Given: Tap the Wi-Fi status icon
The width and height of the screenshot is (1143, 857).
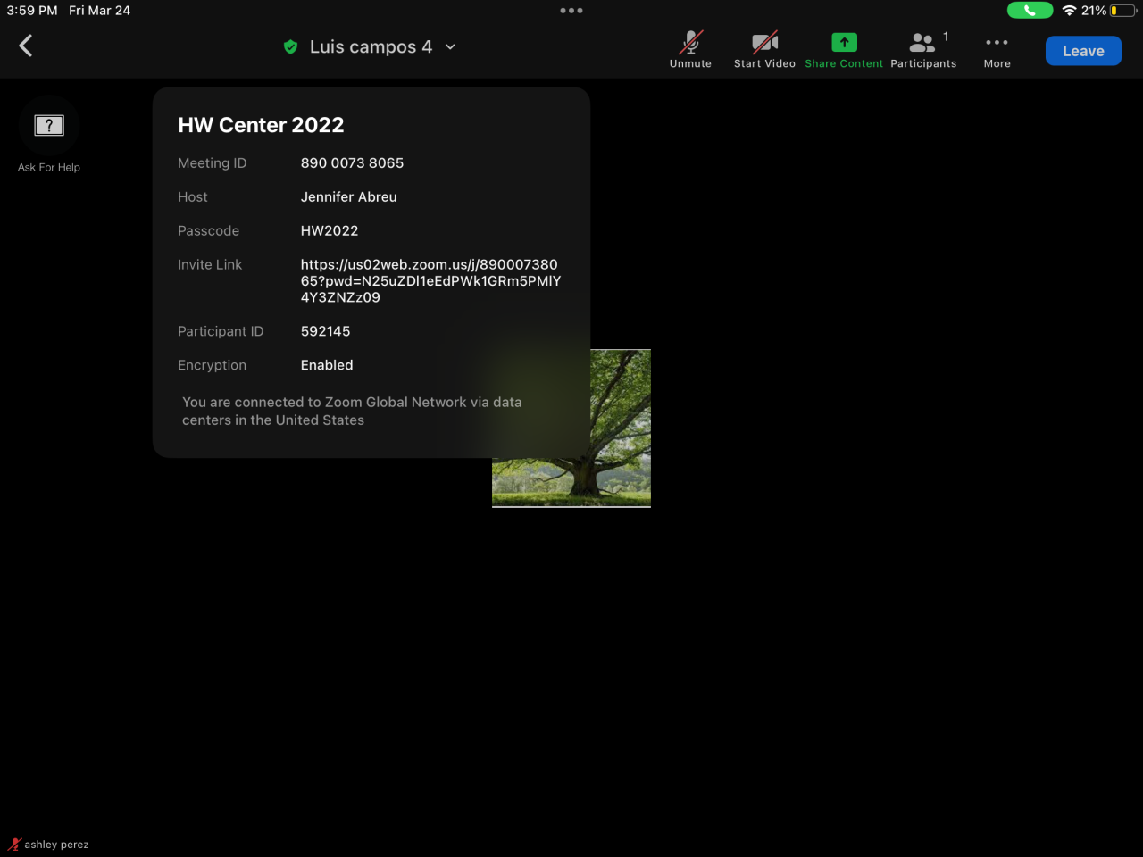Looking at the screenshot, I should coord(1069,11).
